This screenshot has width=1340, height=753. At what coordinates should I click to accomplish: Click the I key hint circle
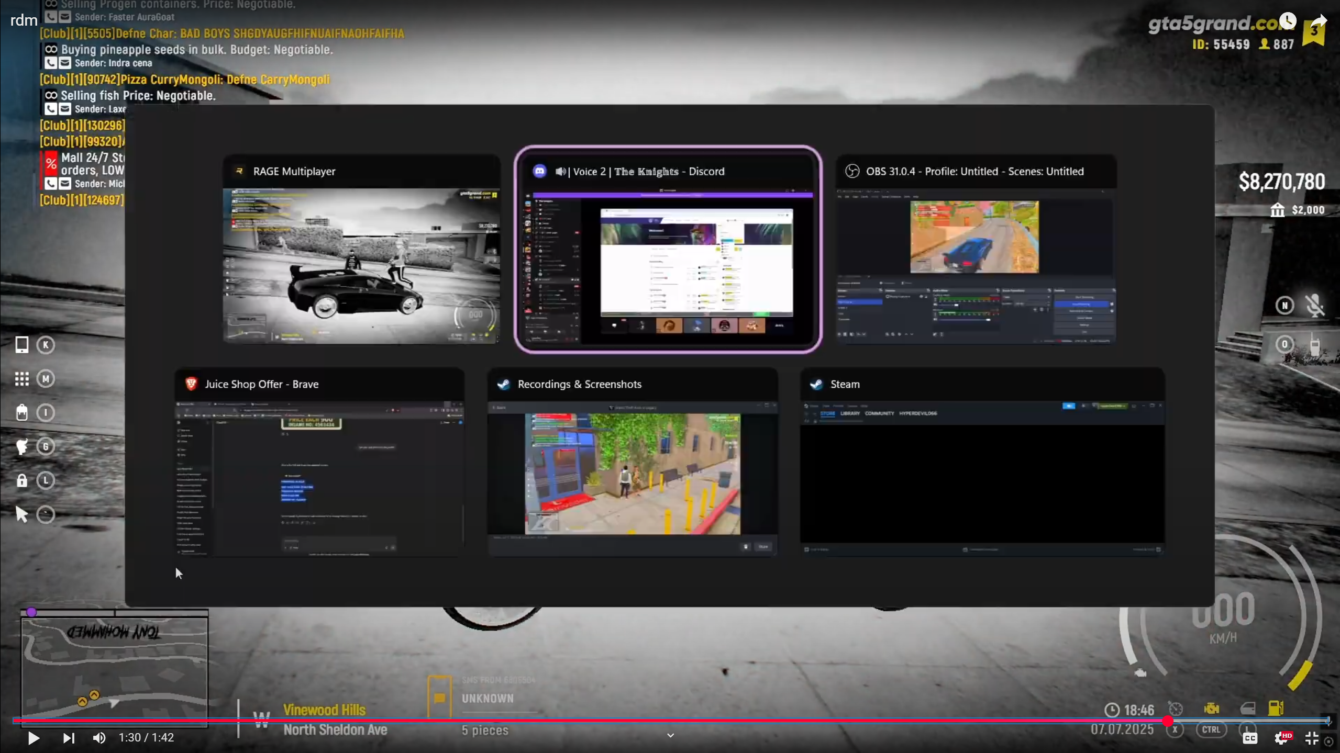click(46, 412)
